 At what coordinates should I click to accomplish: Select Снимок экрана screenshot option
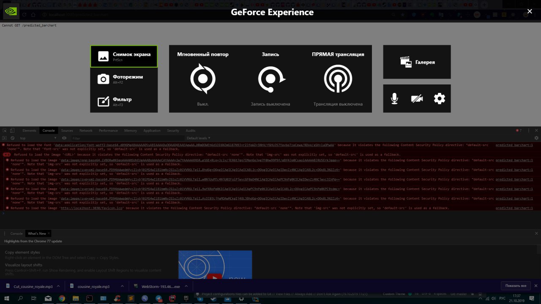[124, 56]
